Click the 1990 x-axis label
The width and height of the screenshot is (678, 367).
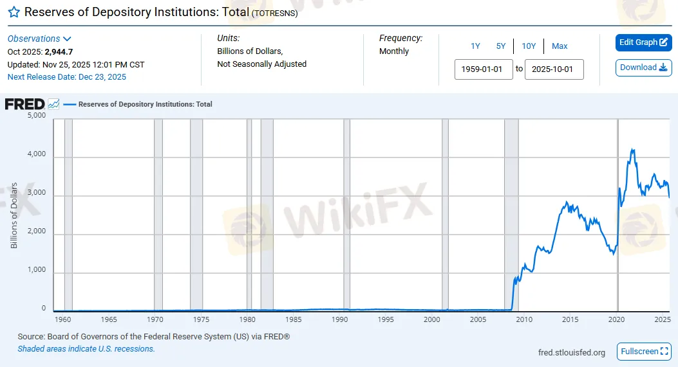pyautogui.click(x=339, y=319)
